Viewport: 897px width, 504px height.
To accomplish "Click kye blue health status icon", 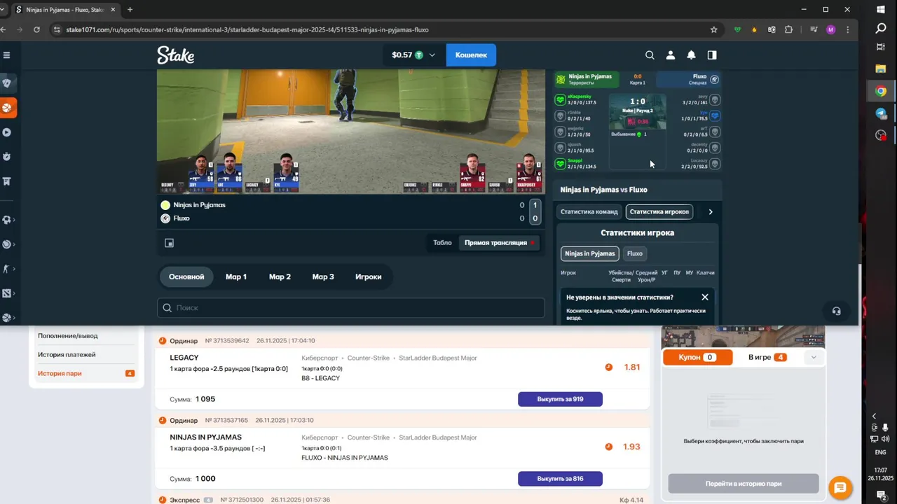I will pyautogui.click(x=715, y=115).
